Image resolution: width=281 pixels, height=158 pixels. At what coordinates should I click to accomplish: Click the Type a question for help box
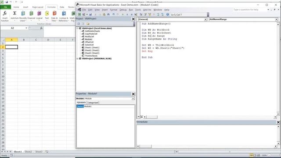(250, 10)
